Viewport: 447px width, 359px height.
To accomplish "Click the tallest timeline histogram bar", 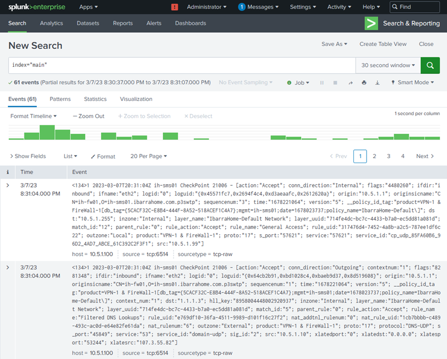I will pyautogui.click(x=47, y=132).
